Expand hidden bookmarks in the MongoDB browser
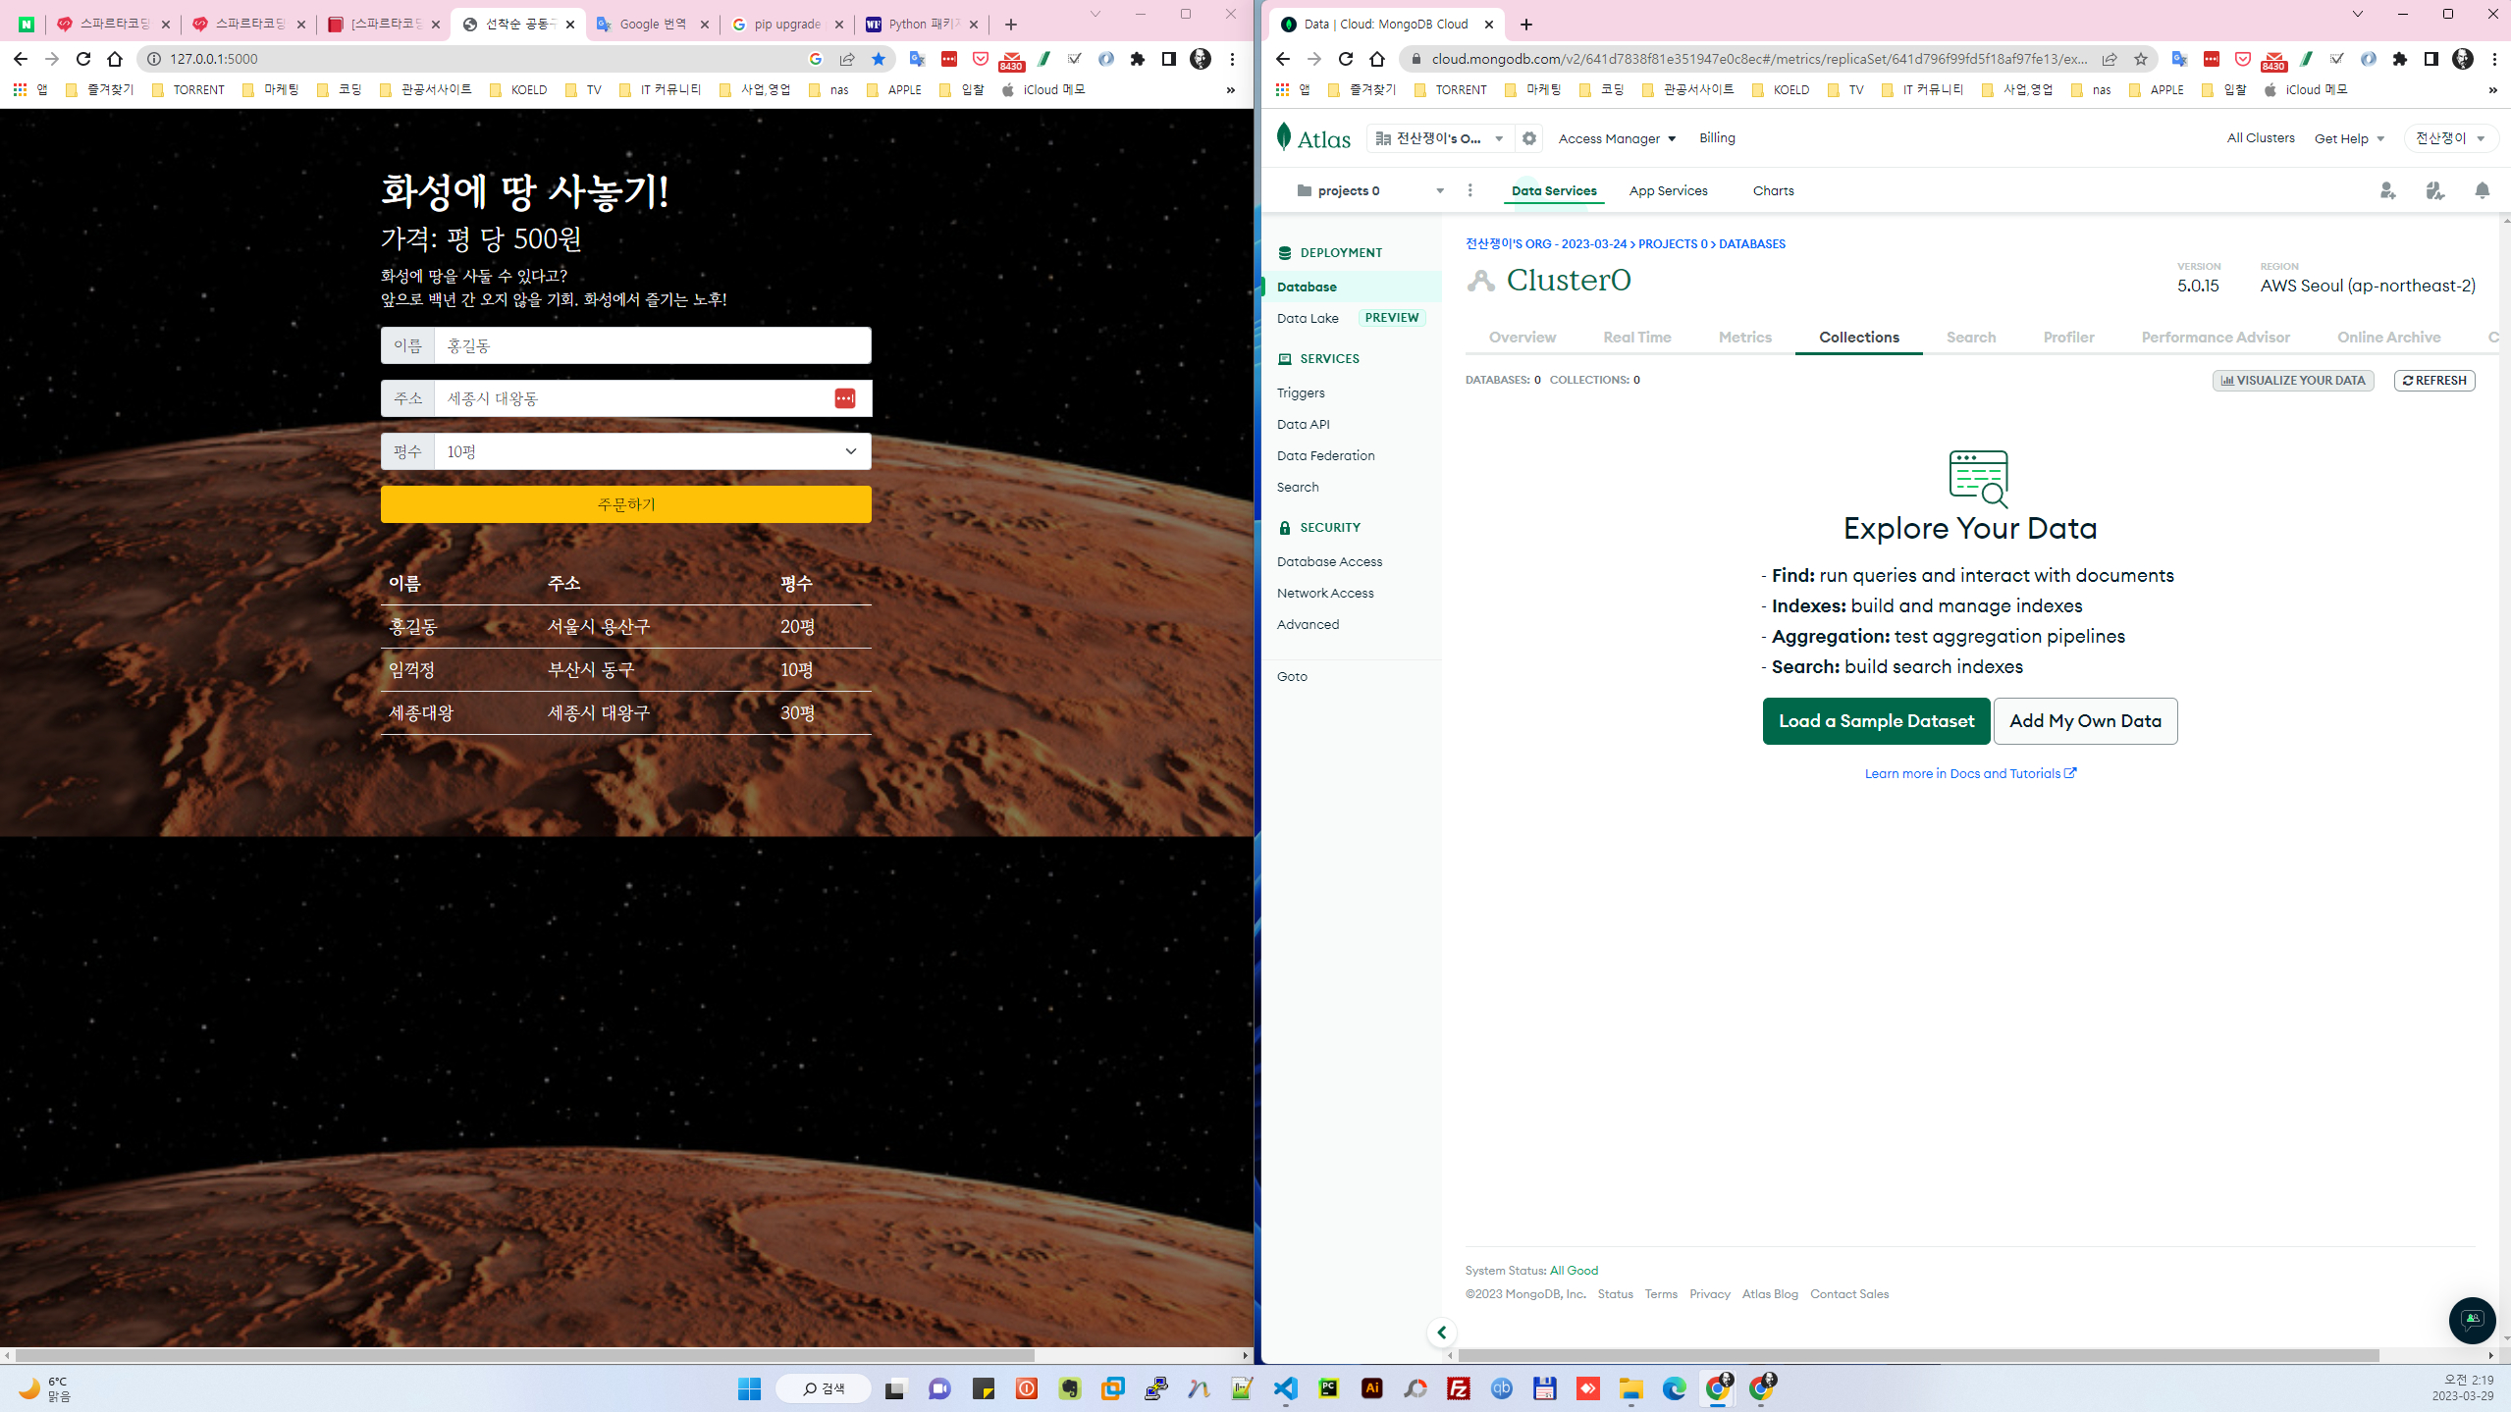2511x1412 pixels. pos(2492,90)
